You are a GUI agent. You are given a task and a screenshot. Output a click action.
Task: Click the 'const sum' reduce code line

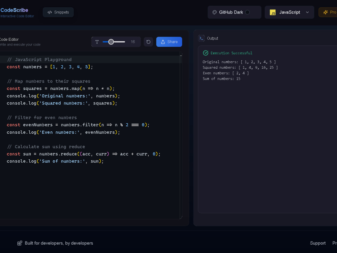click(x=84, y=154)
